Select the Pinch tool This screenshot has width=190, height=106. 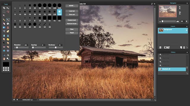pyautogui.click(x=8, y=51)
